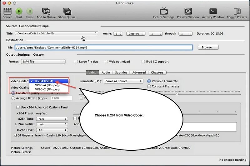
Task: Open the Activity Window terminal icon
Action: click(213, 11)
